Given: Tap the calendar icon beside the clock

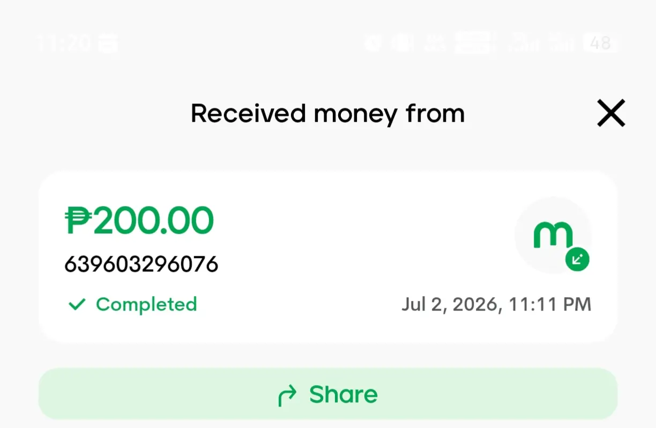Looking at the screenshot, I should (109, 43).
